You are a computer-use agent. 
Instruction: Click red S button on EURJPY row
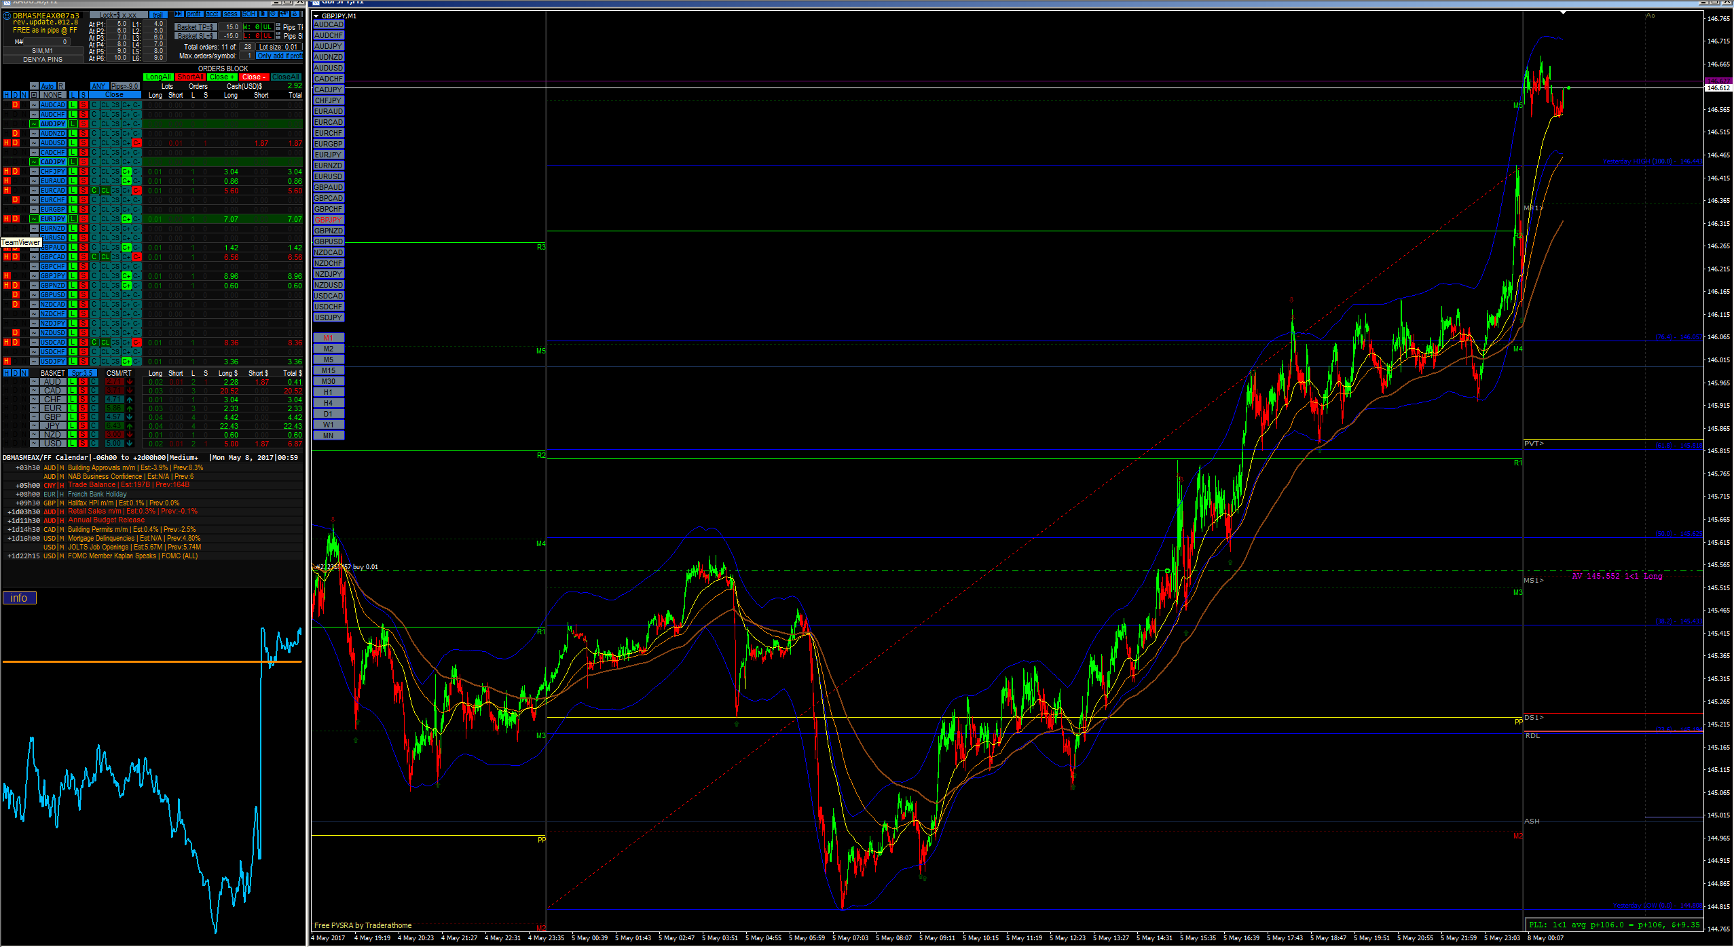pos(84,218)
